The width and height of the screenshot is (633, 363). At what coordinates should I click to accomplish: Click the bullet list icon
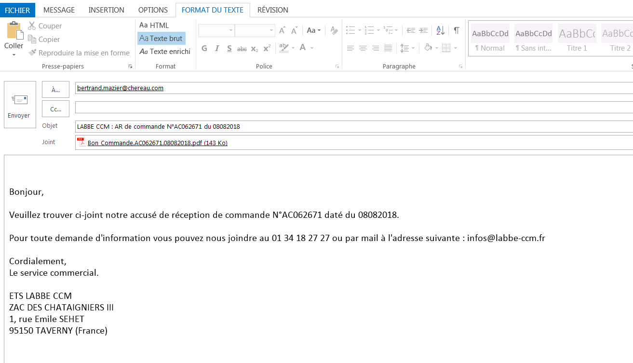point(350,30)
